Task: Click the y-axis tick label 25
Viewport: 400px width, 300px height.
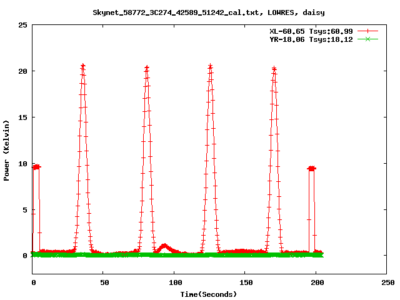Action: pyautogui.click(x=22, y=25)
